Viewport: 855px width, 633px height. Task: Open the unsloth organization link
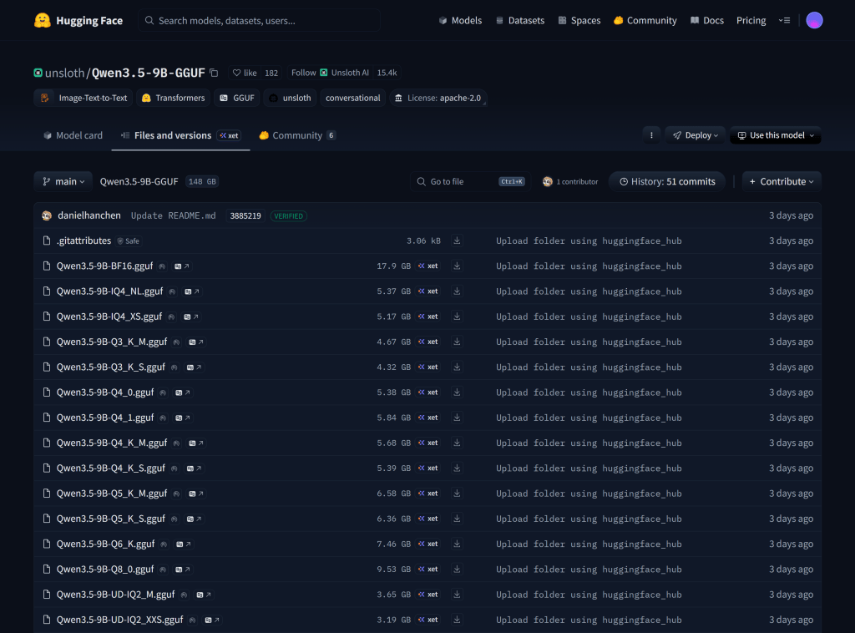pos(64,73)
